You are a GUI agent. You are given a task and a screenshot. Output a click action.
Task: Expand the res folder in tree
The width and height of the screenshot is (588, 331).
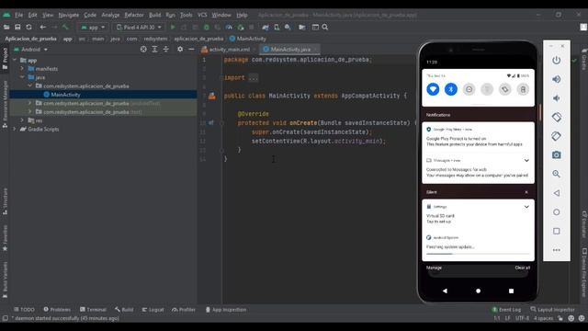click(x=22, y=120)
